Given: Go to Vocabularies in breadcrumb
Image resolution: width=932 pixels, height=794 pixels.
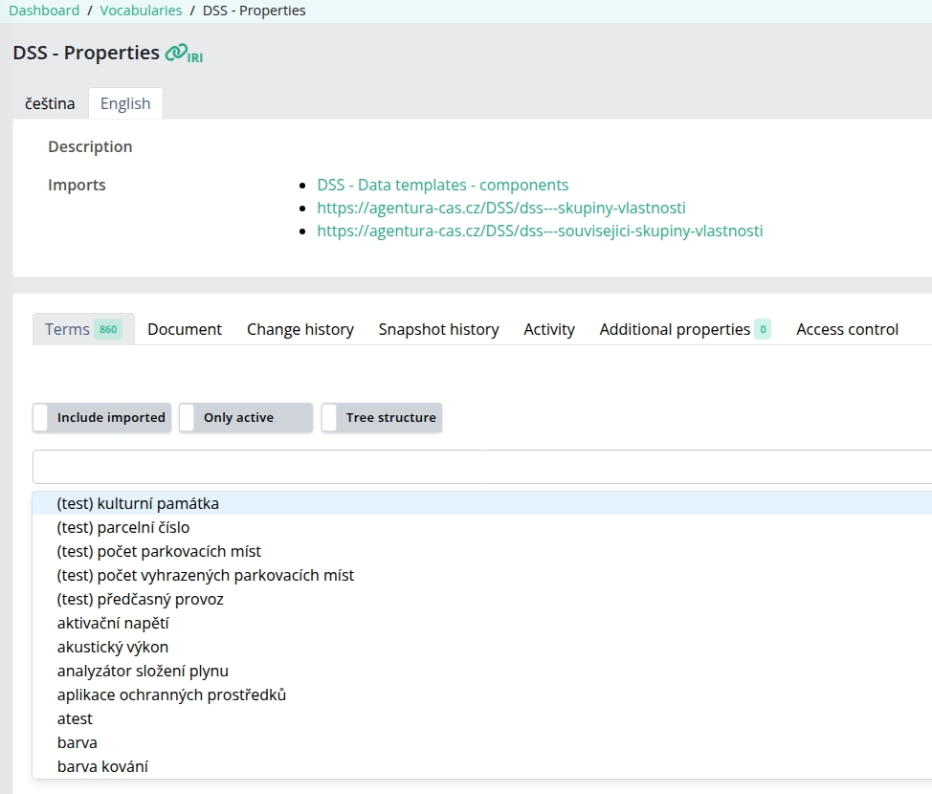Looking at the screenshot, I should pos(141,11).
